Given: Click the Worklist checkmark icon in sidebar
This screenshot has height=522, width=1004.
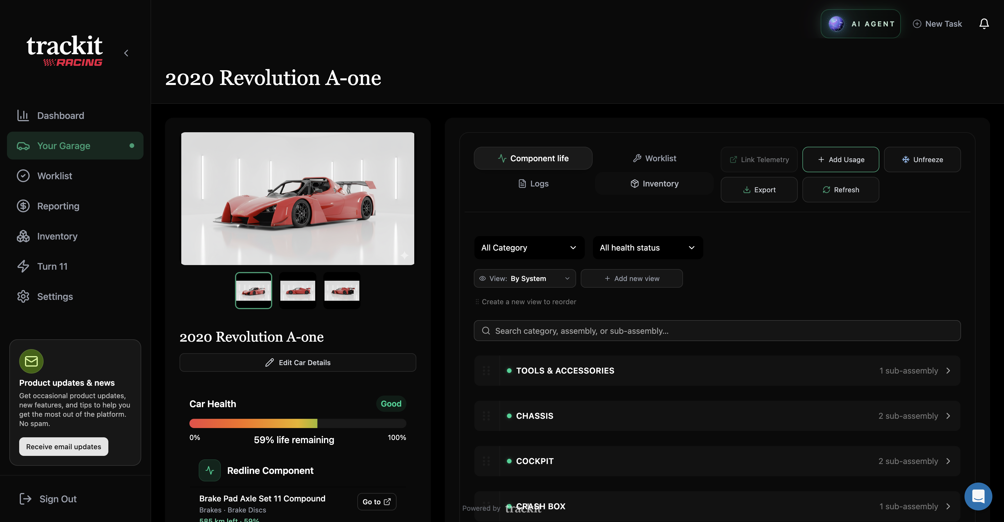Looking at the screenshot, I should [x=23, y=176].
